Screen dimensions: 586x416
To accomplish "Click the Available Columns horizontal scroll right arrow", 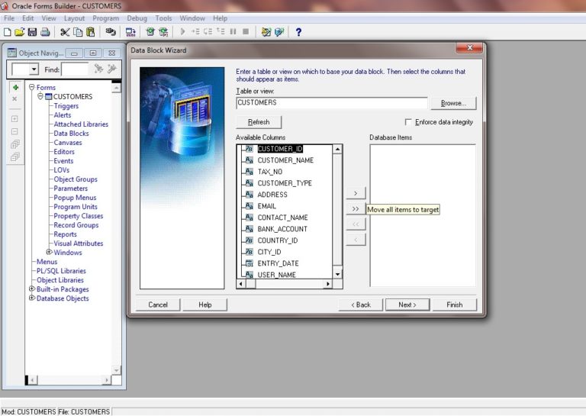I will point(328,284).
